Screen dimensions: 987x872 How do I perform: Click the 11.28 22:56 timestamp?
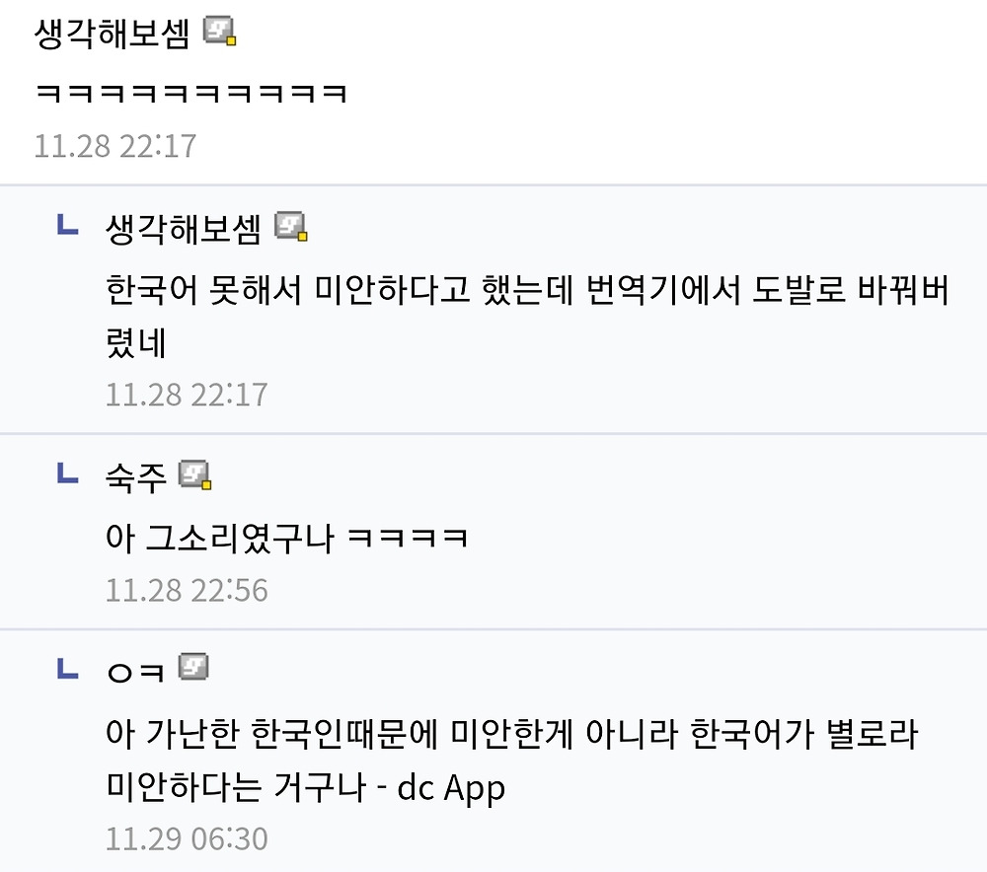187,590
